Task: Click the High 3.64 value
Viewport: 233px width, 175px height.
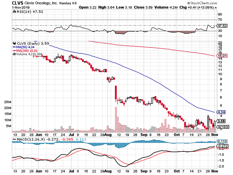Action: (x=106, y=7)
